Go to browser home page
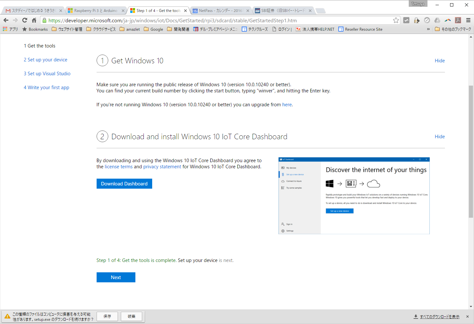 click(x=34, y=20)
